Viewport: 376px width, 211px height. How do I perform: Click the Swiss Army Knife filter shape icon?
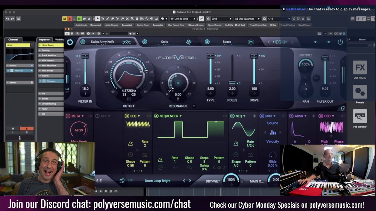(126, 42)
